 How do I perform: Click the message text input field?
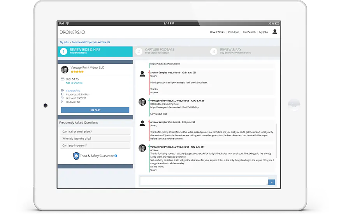click(x=204, y=181)
